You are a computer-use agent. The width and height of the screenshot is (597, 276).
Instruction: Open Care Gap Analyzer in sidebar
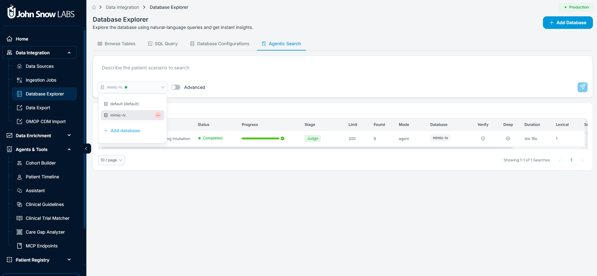(x=45, y=232)
